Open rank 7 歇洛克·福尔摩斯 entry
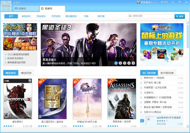190x133 pixels. 158,107
